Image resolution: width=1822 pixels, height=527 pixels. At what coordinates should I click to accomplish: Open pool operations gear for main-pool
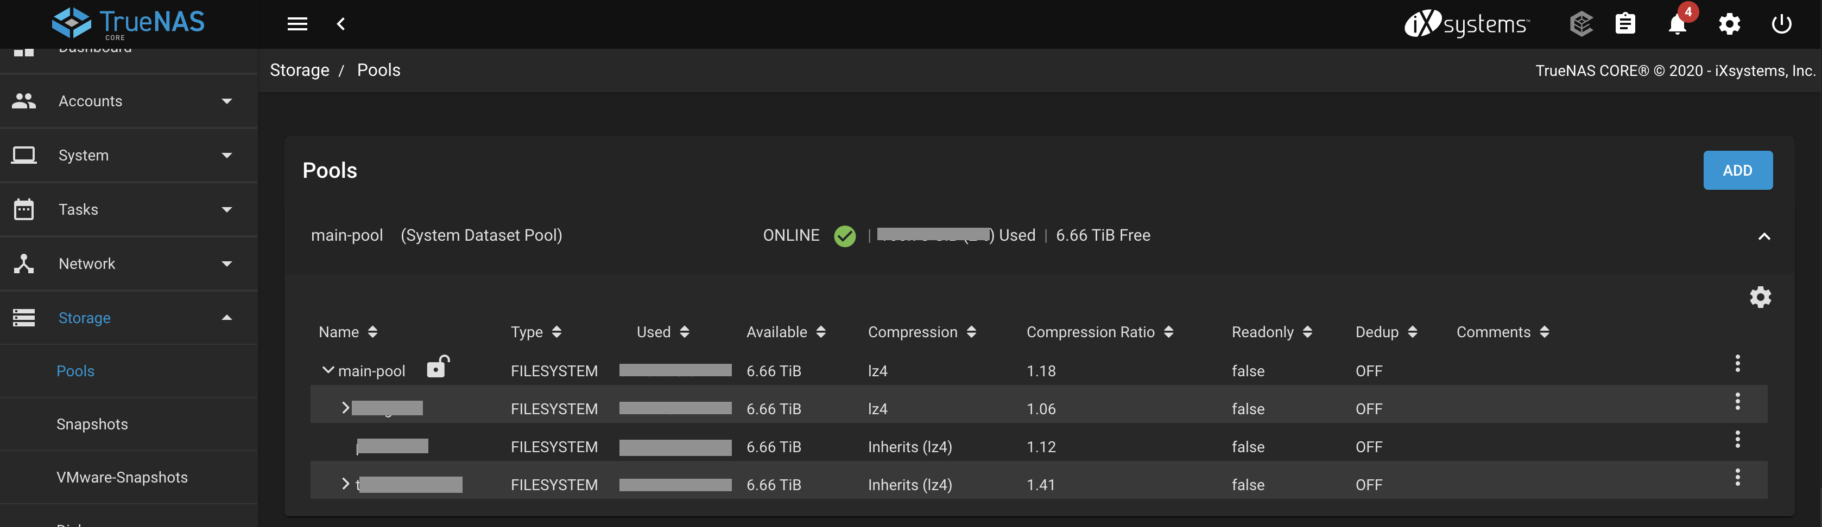coord(1760,298)
